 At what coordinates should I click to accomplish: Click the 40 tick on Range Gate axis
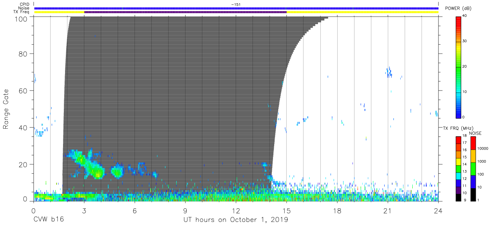(22, 127)
